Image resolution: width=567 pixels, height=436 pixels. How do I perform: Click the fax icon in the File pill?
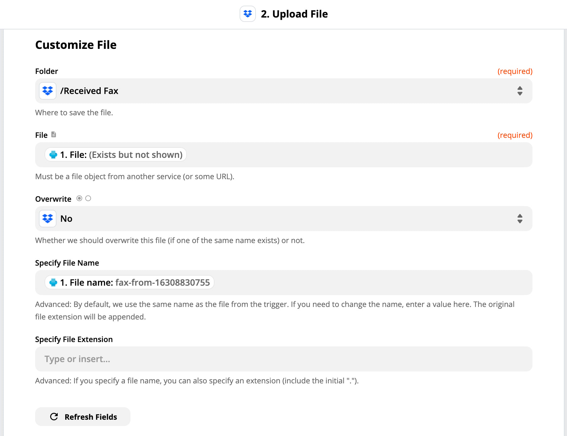pos(53,155)
